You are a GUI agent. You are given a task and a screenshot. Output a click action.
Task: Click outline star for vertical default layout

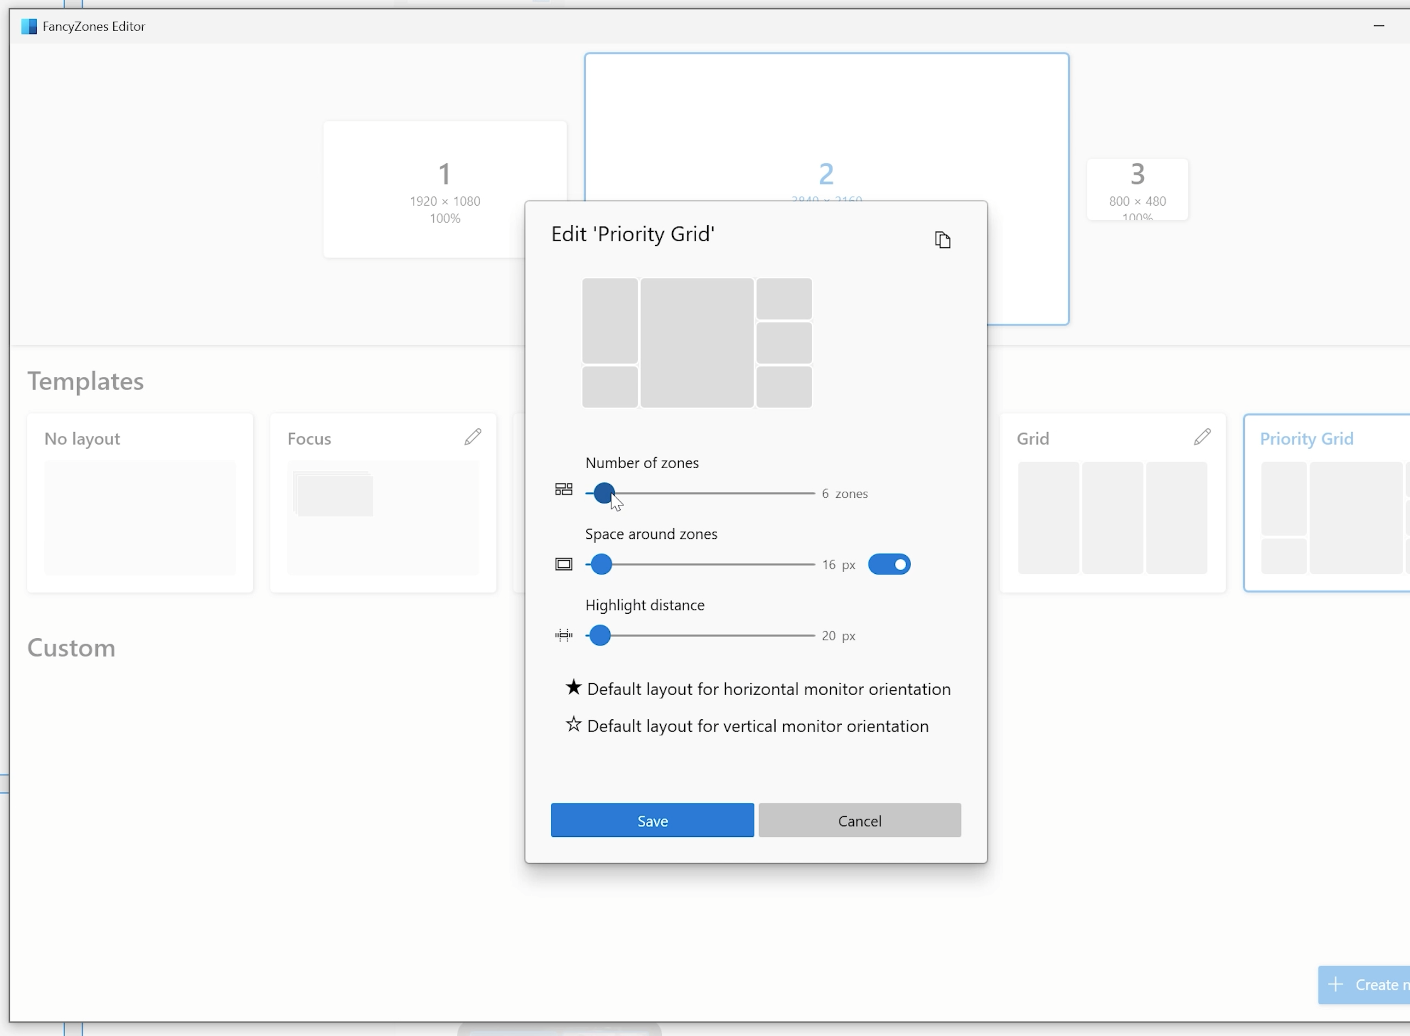pyautogui.click(x=573, y=724)
